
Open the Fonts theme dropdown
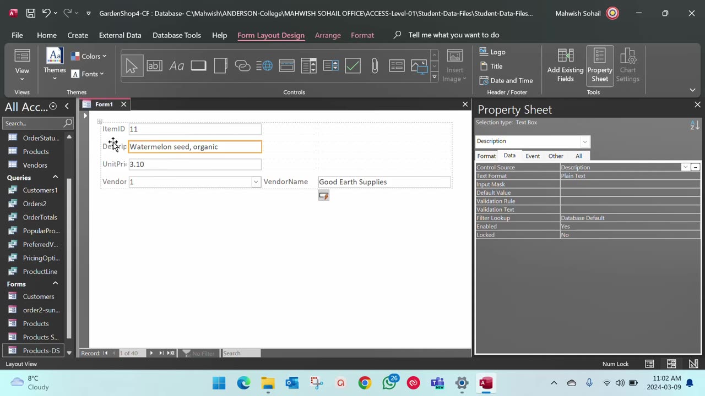point(88,74)
